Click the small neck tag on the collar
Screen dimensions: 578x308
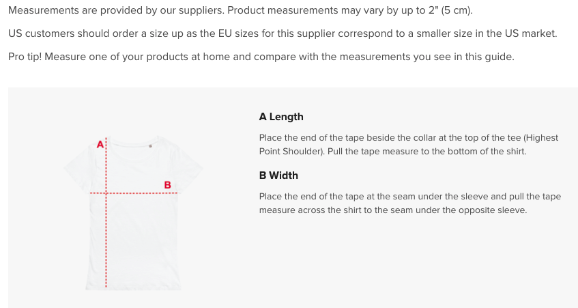(x=150, y=146)
